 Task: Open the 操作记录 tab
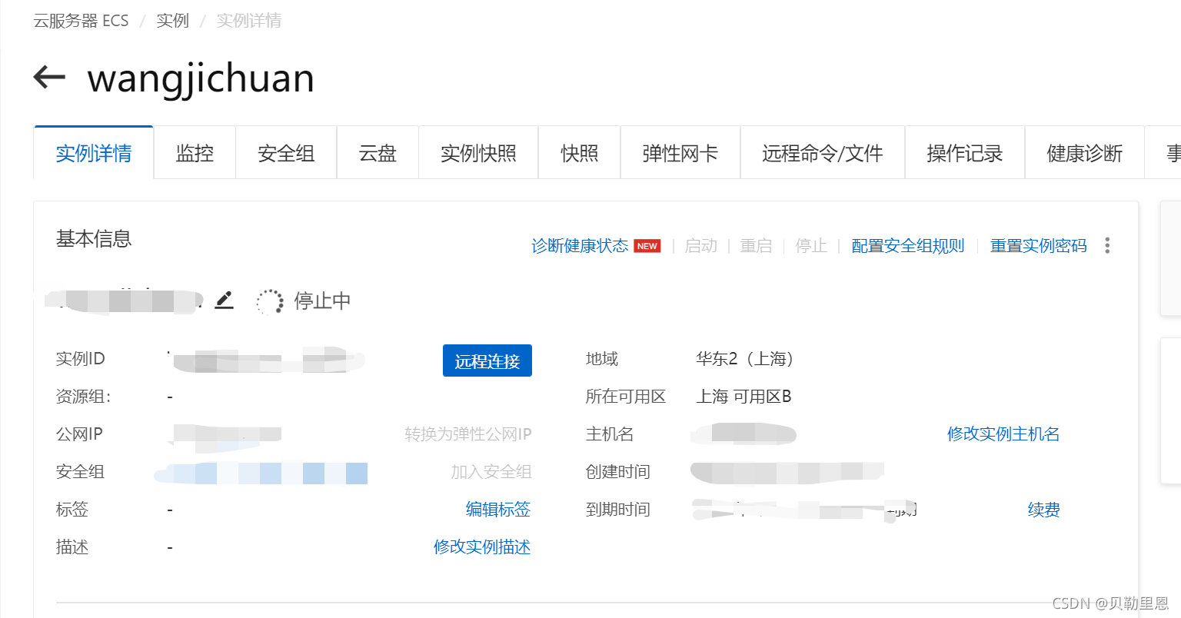[x=965, y=153]
